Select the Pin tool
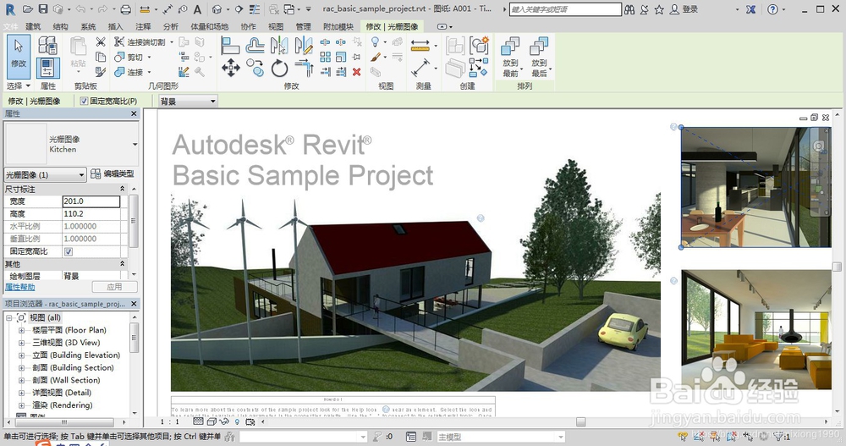 tap(357, 57)
